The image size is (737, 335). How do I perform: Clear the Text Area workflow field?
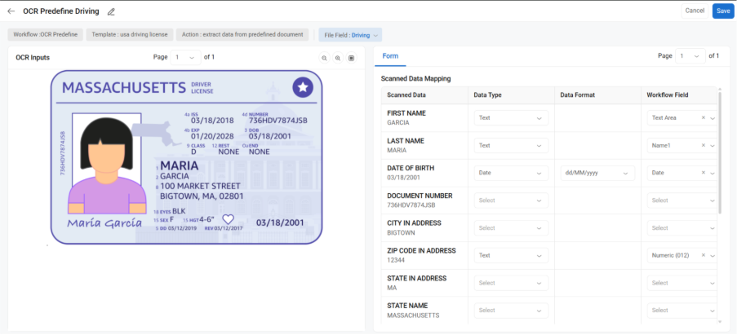(x=703, y=118)
